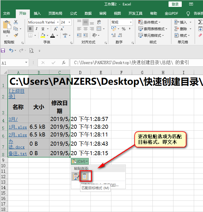The height and width of the screenshot is (212, 203).
Task: Click Merge and Center icon
Action: point(99,29)
